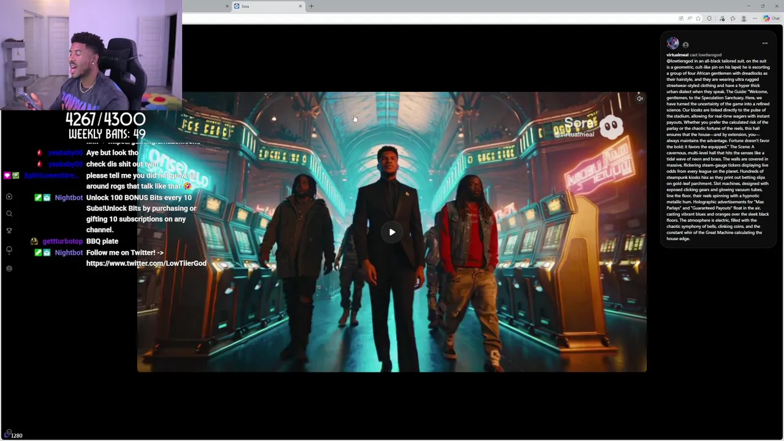Screen dimensions: 784x441
Task: Click the gettturbotop chat username
Action: coord(62,241)
